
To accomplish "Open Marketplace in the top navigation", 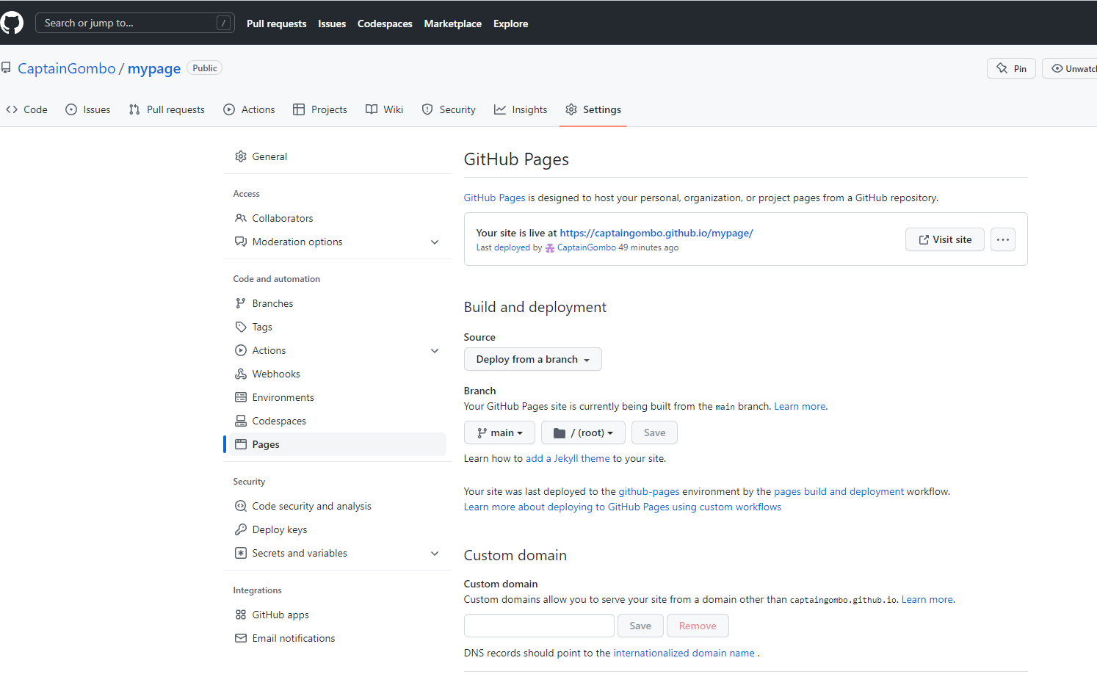I will (453, 23).
